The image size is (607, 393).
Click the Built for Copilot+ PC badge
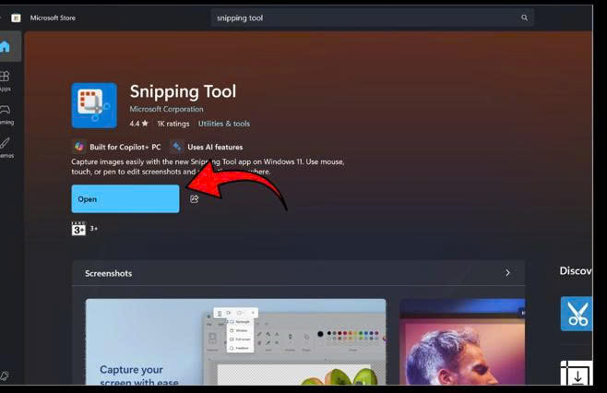tap(116, 147)
